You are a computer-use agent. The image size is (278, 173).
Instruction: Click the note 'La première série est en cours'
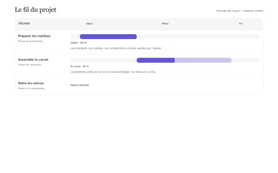point(113,72)
